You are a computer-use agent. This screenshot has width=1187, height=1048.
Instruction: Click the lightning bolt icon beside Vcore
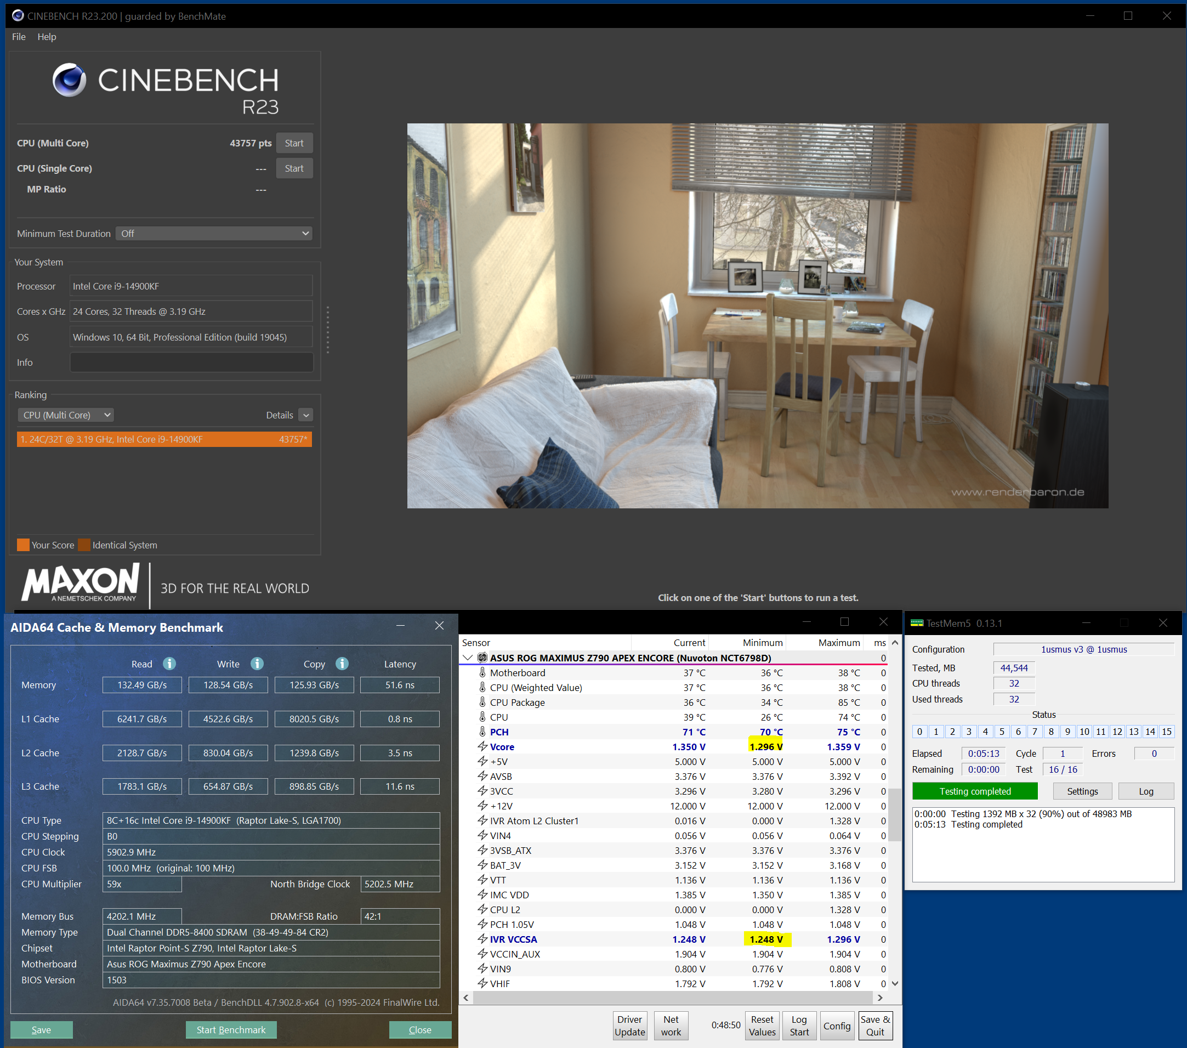tap(482, 746)
